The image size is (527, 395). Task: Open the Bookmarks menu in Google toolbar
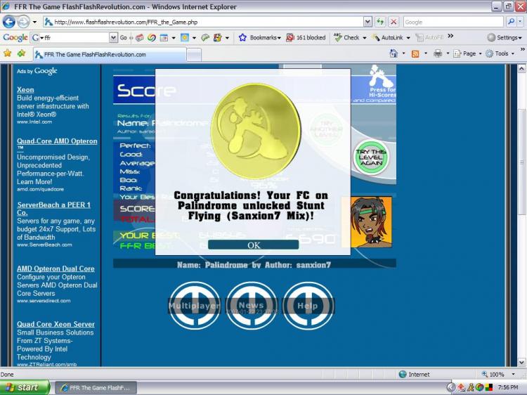265,38
